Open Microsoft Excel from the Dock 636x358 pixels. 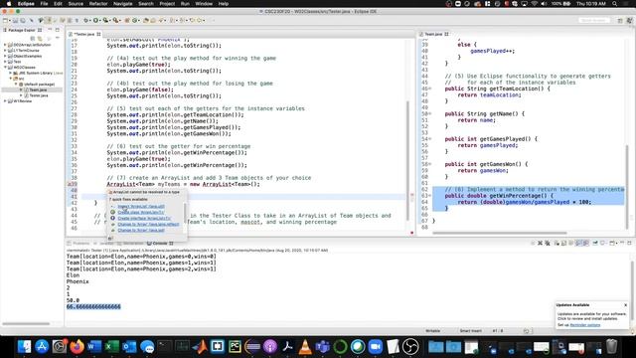[111, 346]
